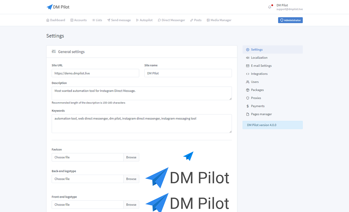349x212 pixels.
Task: Click the Autopilot play icon
Action: pos(137,20)
